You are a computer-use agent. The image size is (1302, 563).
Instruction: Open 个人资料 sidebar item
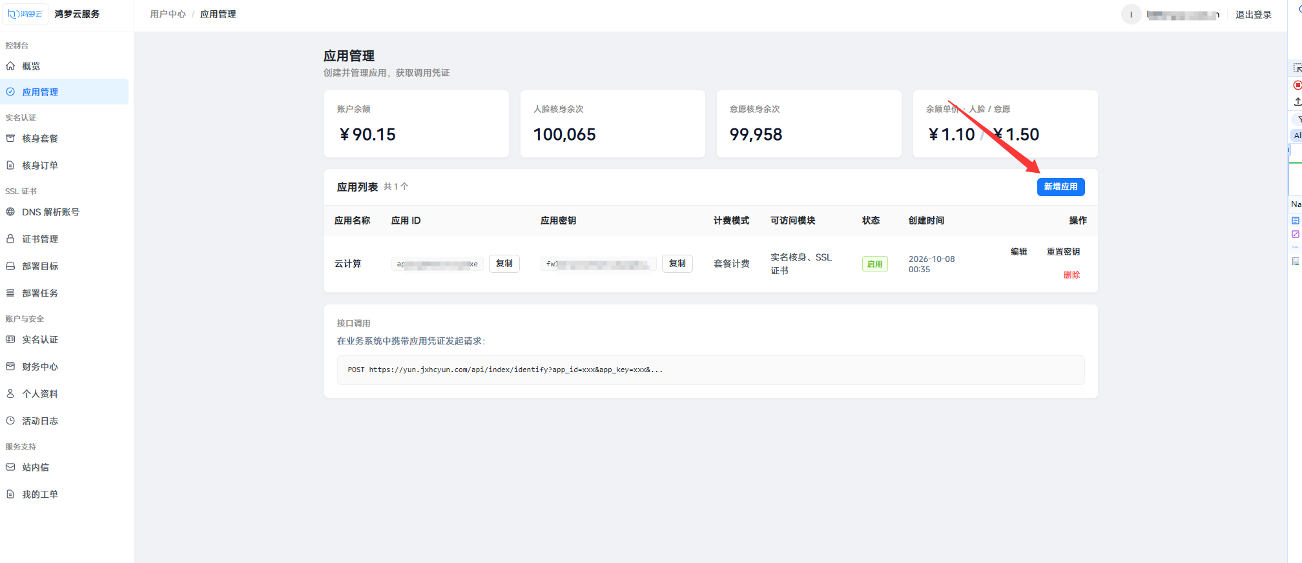point(65,393)
